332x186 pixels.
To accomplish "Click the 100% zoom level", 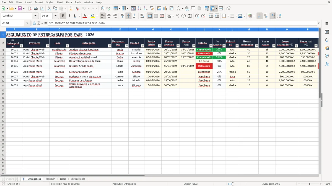I will tap(327, 184).
